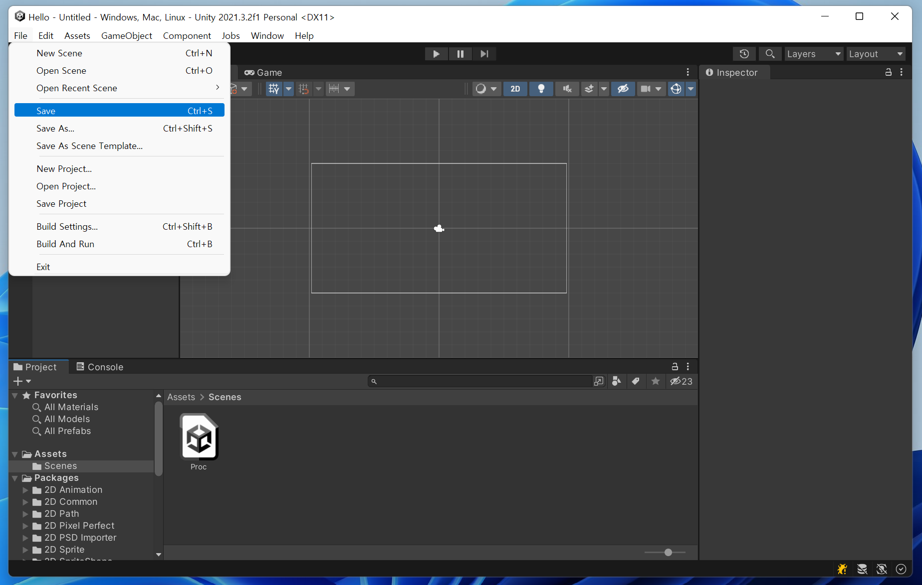Screen dimensions: 922x585
Task: Click the activity checkmark status icon
Action: pos(901,569)
